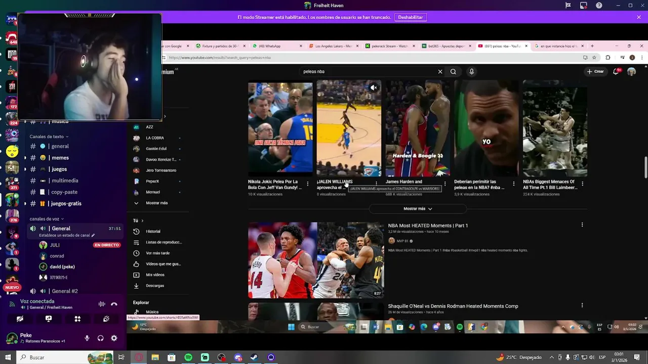648x364 pixels.
Task: Click the YouTube search magnifier button
Action: point(453,72)
